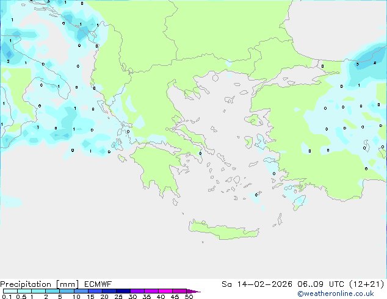Select the '25' legend scale value
The width and height of the screenshot is (387, 299).
pyautogui.click(x=118, y=297)
